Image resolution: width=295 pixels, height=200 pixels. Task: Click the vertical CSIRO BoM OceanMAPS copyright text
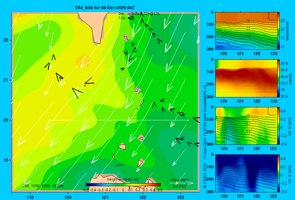[x=205, y=136]
